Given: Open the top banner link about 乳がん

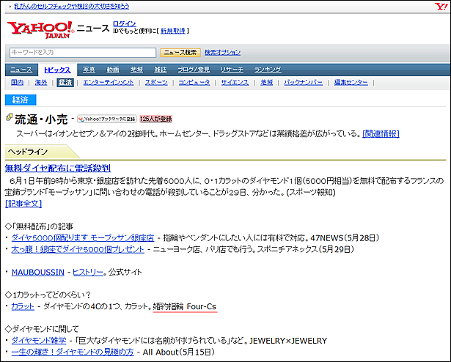Looking at the screenshot, I should (72, 6).
